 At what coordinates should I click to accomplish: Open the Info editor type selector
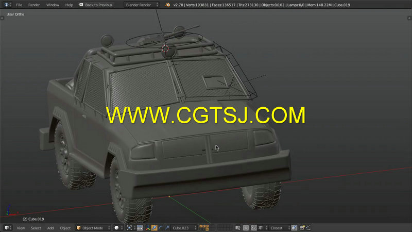[x=7, y=5]
